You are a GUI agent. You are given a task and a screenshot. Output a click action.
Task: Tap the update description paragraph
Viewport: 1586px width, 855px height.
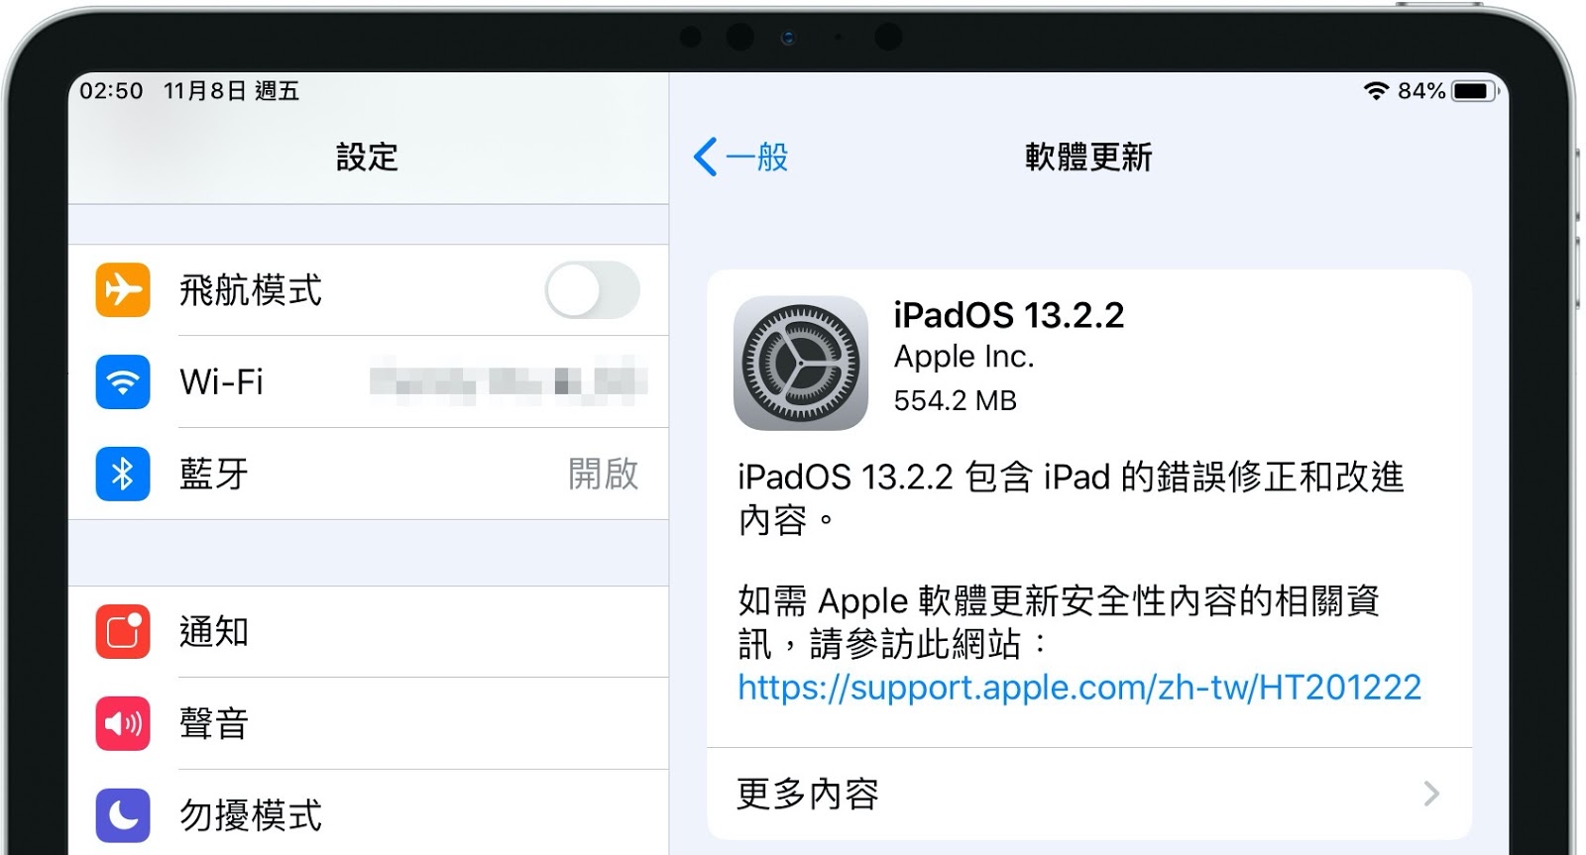[1071, 498]
